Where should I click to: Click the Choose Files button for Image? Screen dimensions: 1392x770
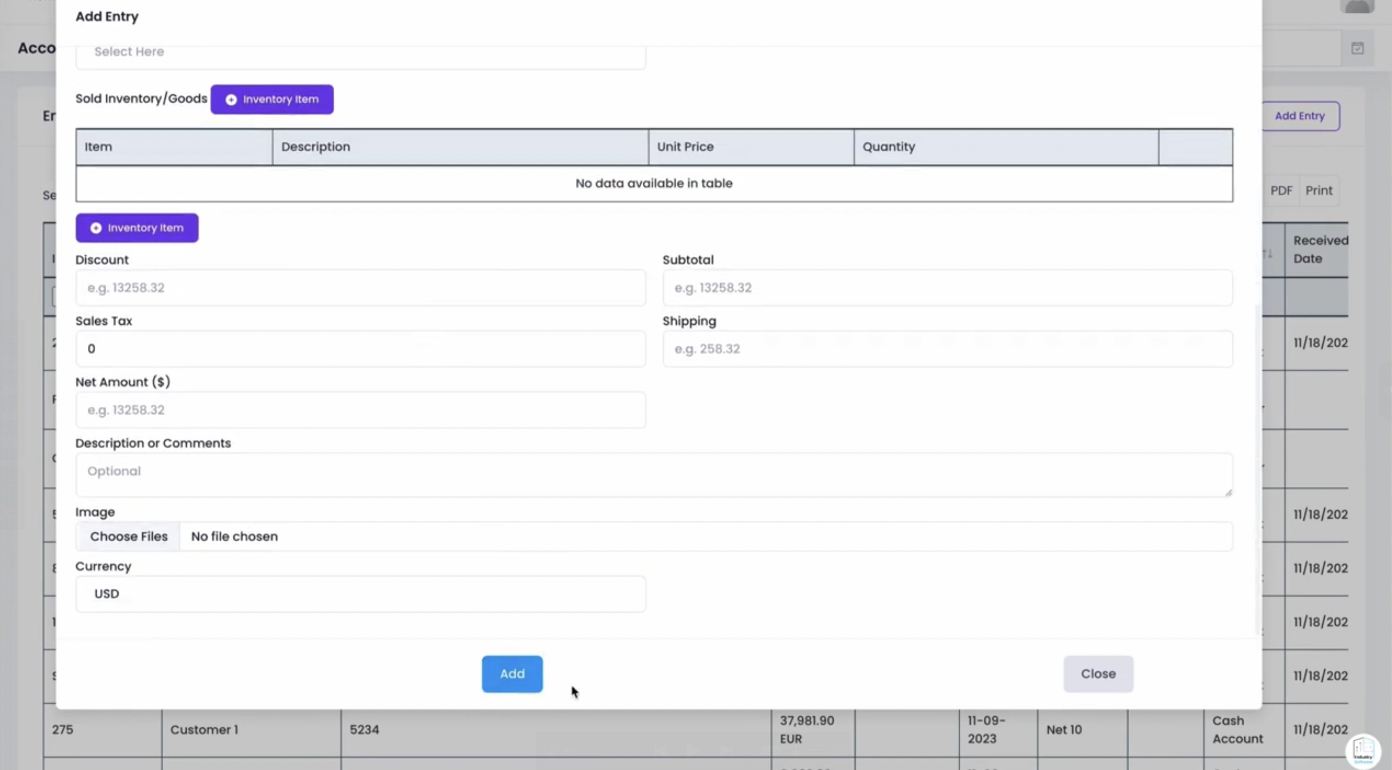[x=128, y=536]
